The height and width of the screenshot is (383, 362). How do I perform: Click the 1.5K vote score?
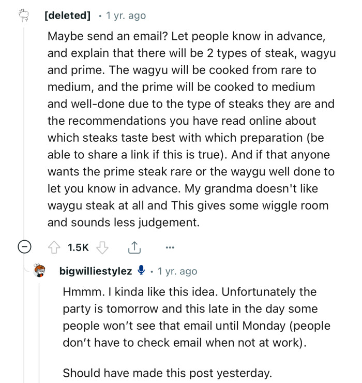coord(78,248)
